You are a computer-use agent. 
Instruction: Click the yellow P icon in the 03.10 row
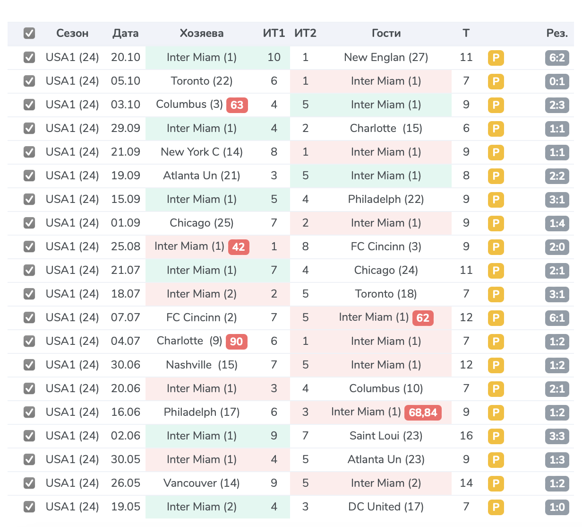tap(496, 105)
